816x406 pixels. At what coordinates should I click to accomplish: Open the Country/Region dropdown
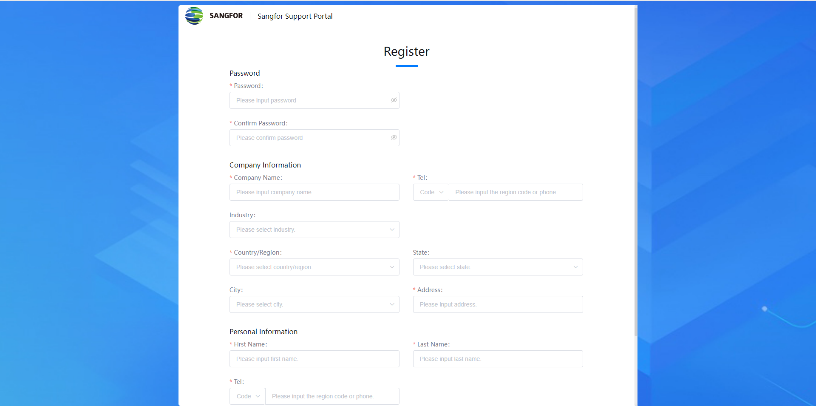[314, 267]
